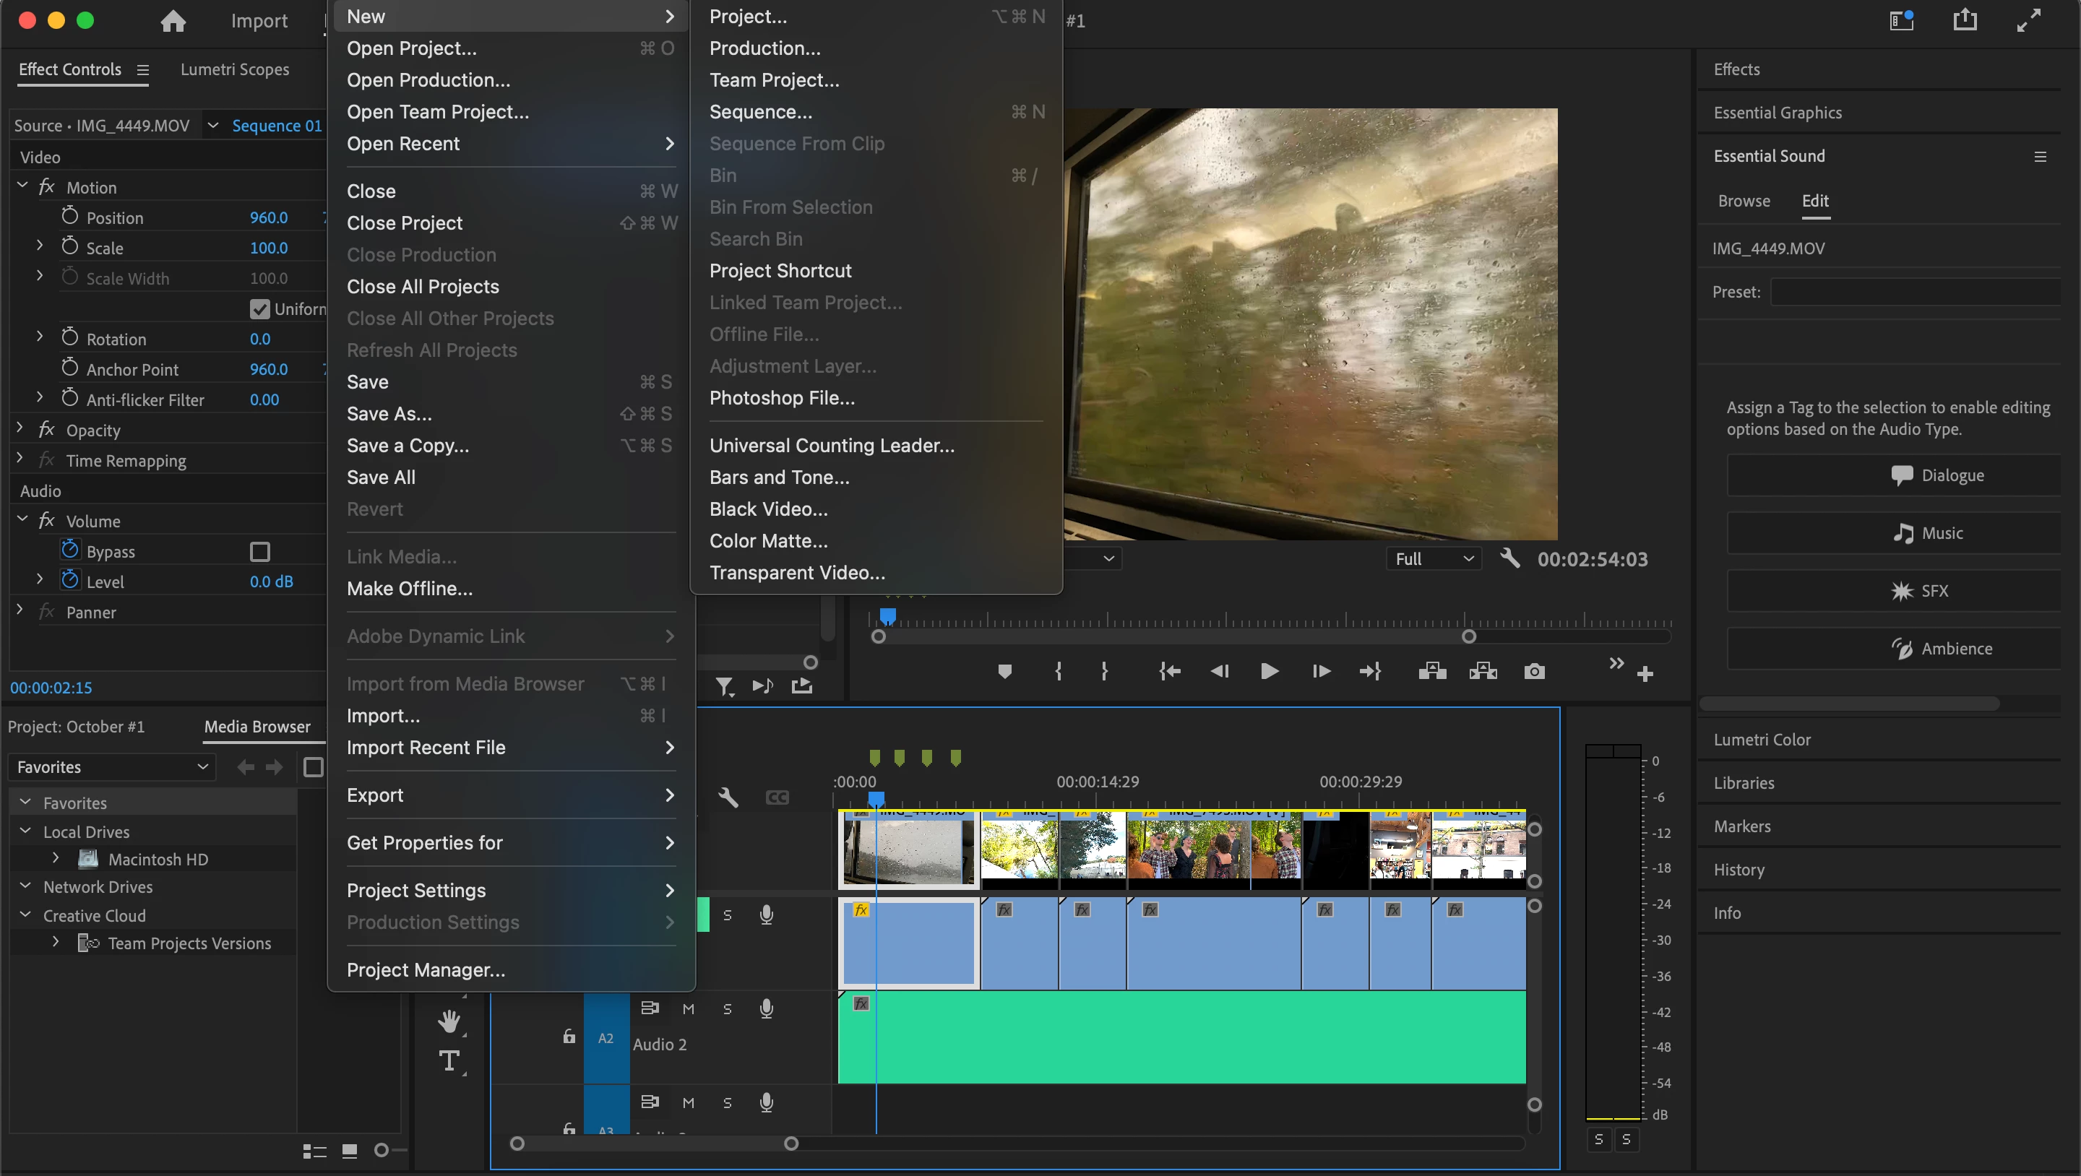Select the Type tool
Screen dimensions: 2081x1176
click(x=449, y=1060)
